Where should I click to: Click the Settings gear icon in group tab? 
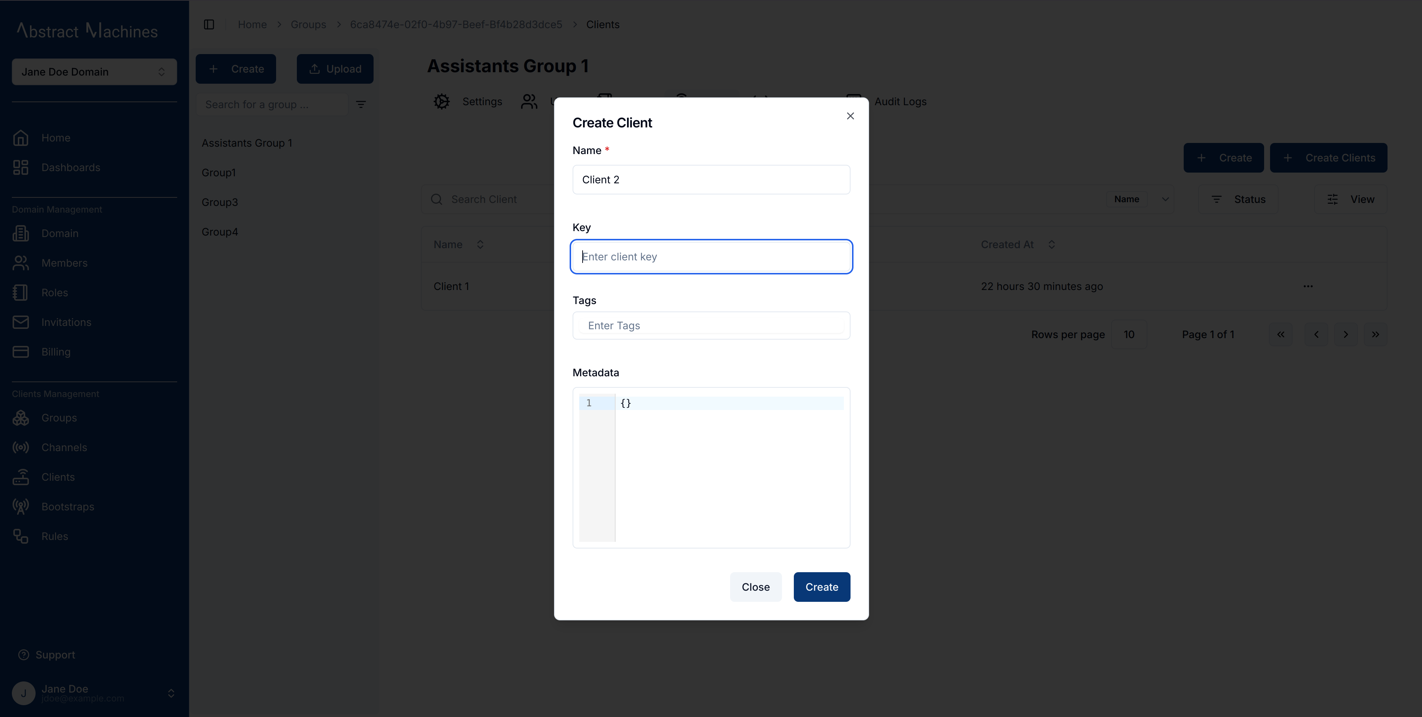[443, 101]
